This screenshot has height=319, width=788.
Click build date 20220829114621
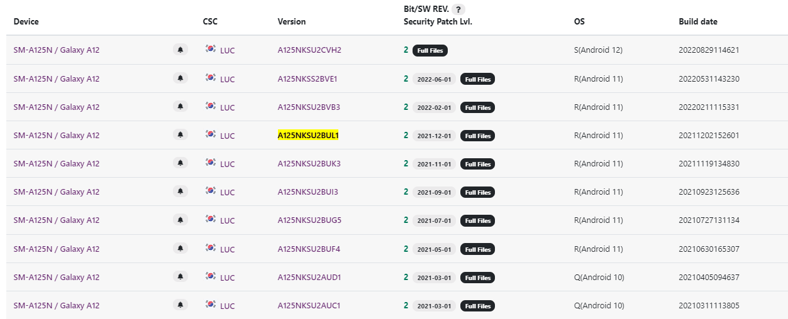(x=709, y=50)
